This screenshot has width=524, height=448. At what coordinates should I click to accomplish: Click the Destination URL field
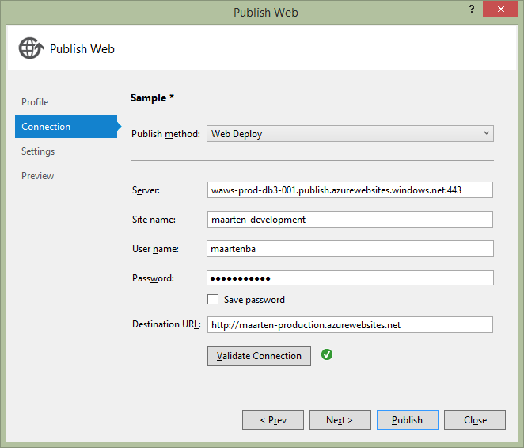(x=349, y=325)
